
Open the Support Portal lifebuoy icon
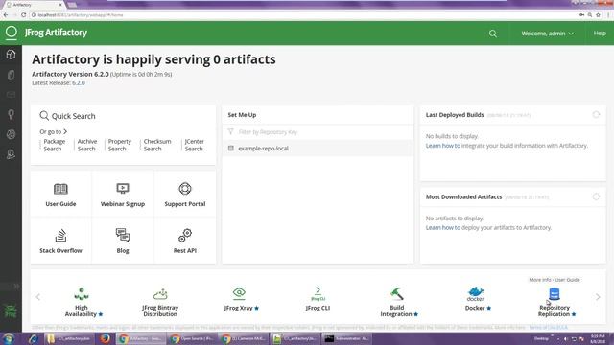(185, 189)
